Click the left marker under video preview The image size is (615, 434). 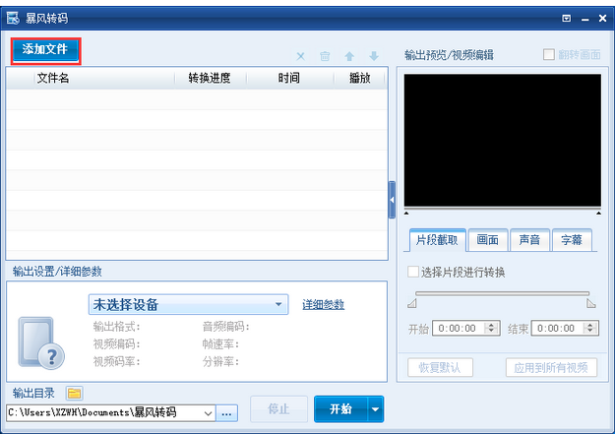point(406,214)
